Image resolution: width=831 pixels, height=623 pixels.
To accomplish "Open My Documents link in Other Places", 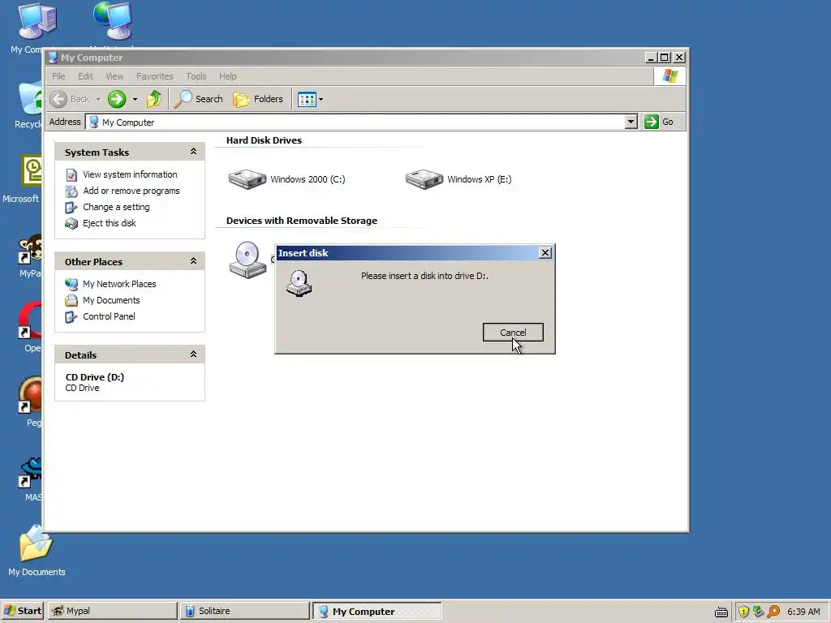I will 111,300.
